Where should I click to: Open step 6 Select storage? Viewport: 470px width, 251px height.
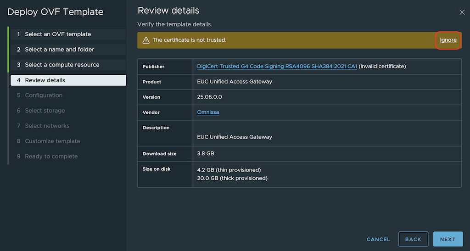tap(45, 111)
